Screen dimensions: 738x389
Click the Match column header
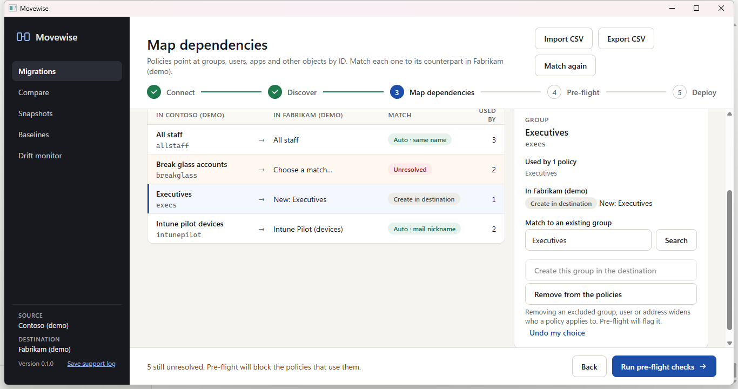[400, 115]
